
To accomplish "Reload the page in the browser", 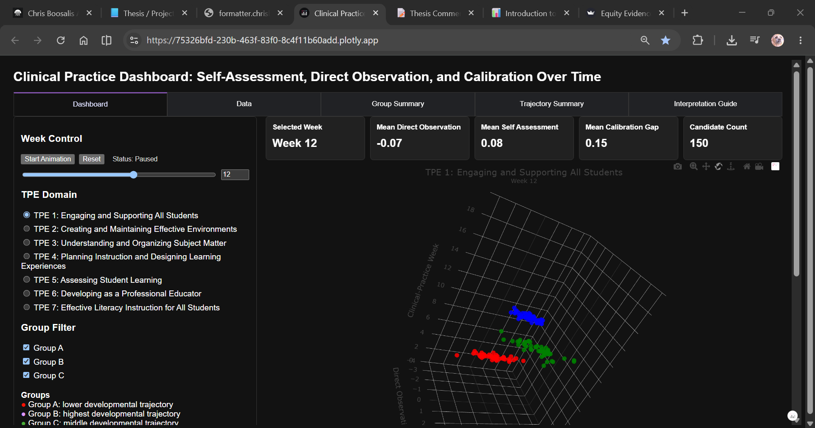I will [61, 40].
